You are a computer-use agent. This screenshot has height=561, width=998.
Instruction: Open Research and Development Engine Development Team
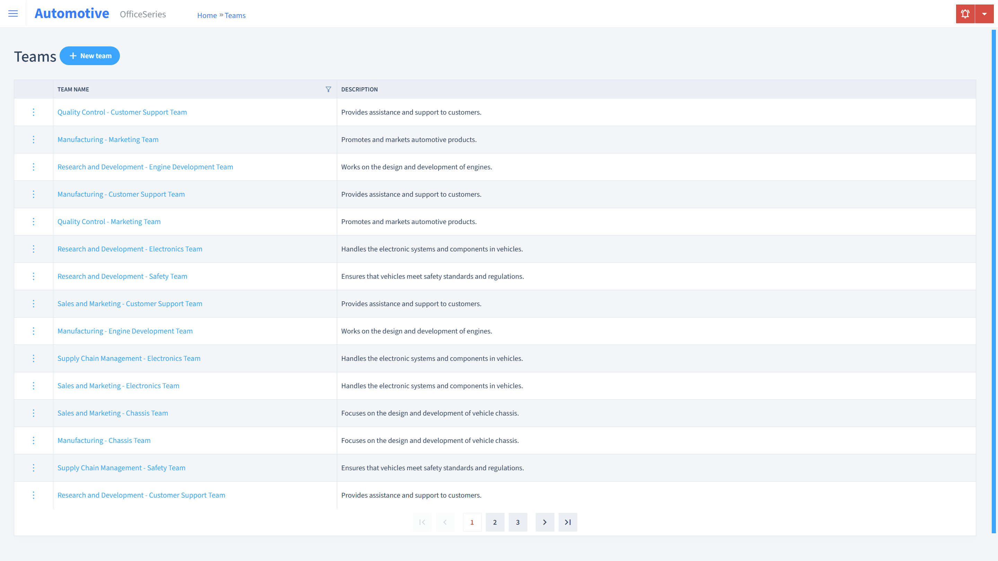point(145,167)
